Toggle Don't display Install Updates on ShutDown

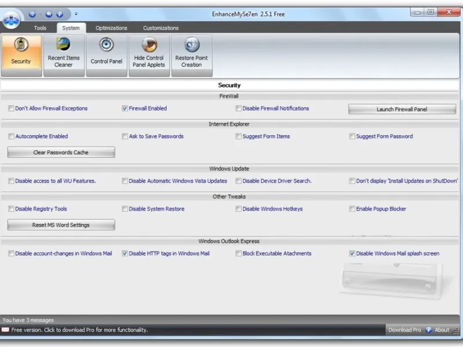(352, 180)
